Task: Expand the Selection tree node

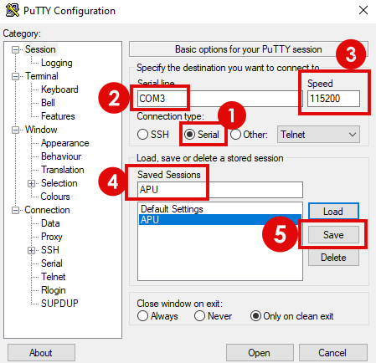Action: click(x=31, y=183)
